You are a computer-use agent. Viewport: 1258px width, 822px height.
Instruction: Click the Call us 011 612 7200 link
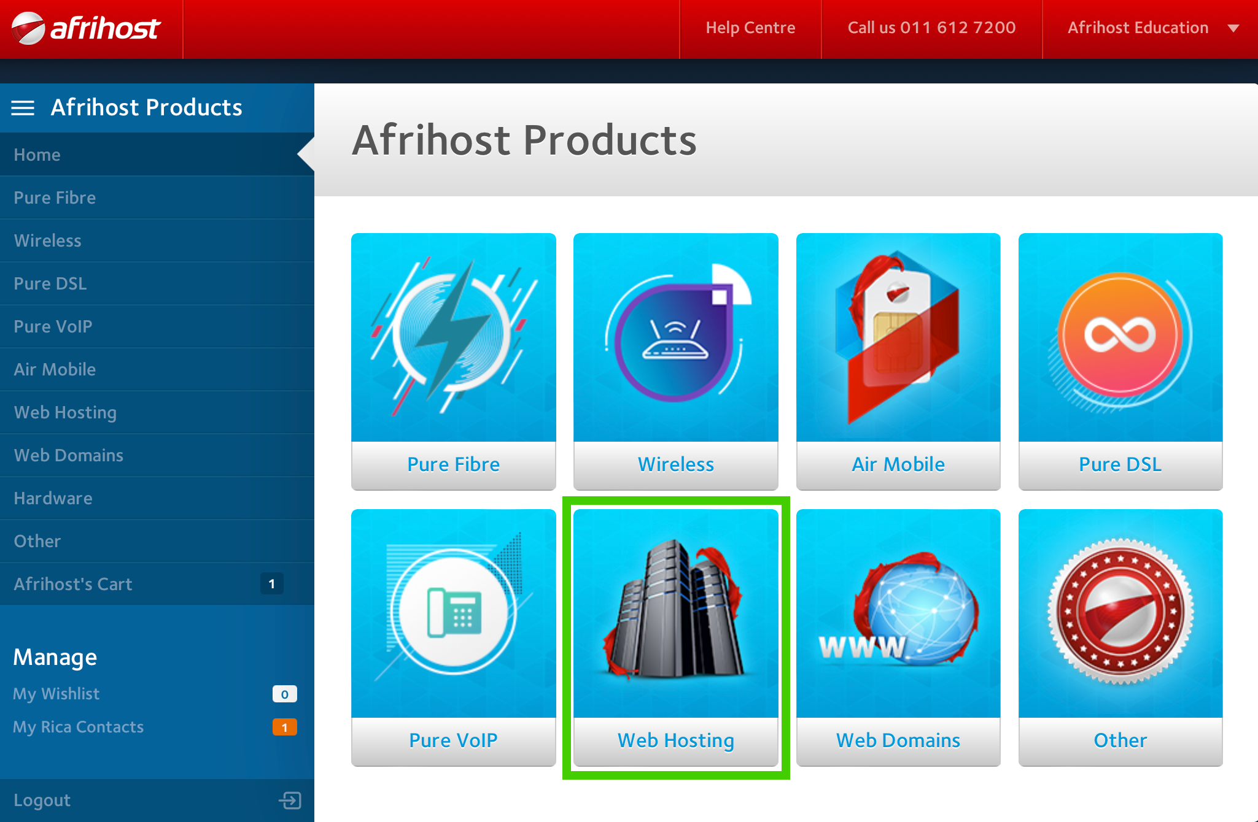coord(931,28)
